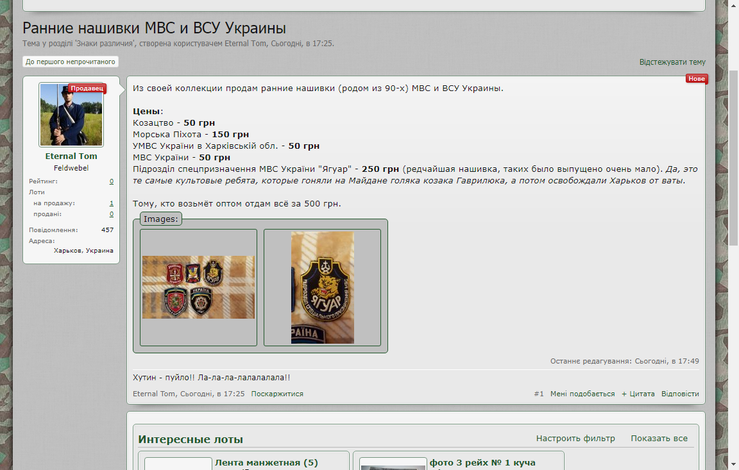Click the 'Интересные лоты' heading
This screenshot has width=739, height=470.
click(x=191, y=439)
